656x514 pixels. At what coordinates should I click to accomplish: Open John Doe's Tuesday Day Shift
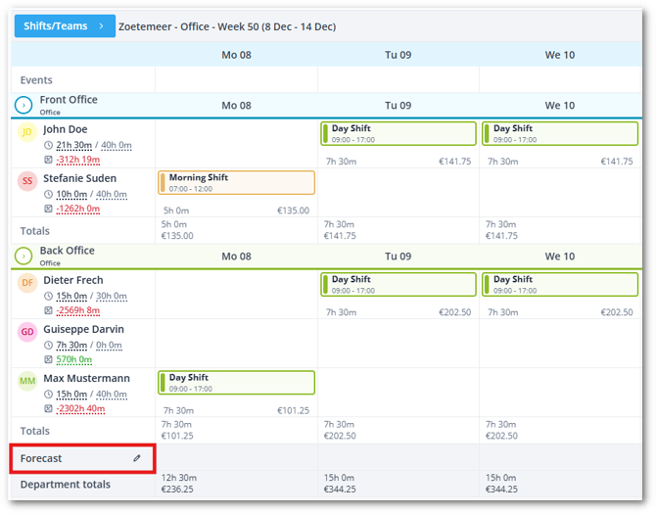(398, 133)
